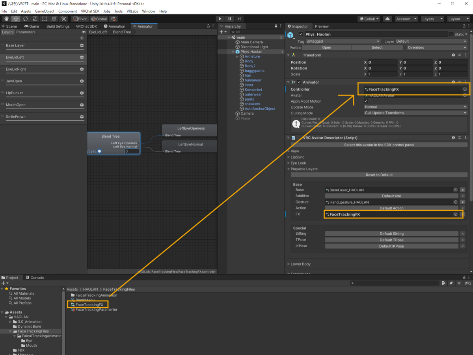
Task: Open the custom editor tools icon
Action: pos(63,19)
